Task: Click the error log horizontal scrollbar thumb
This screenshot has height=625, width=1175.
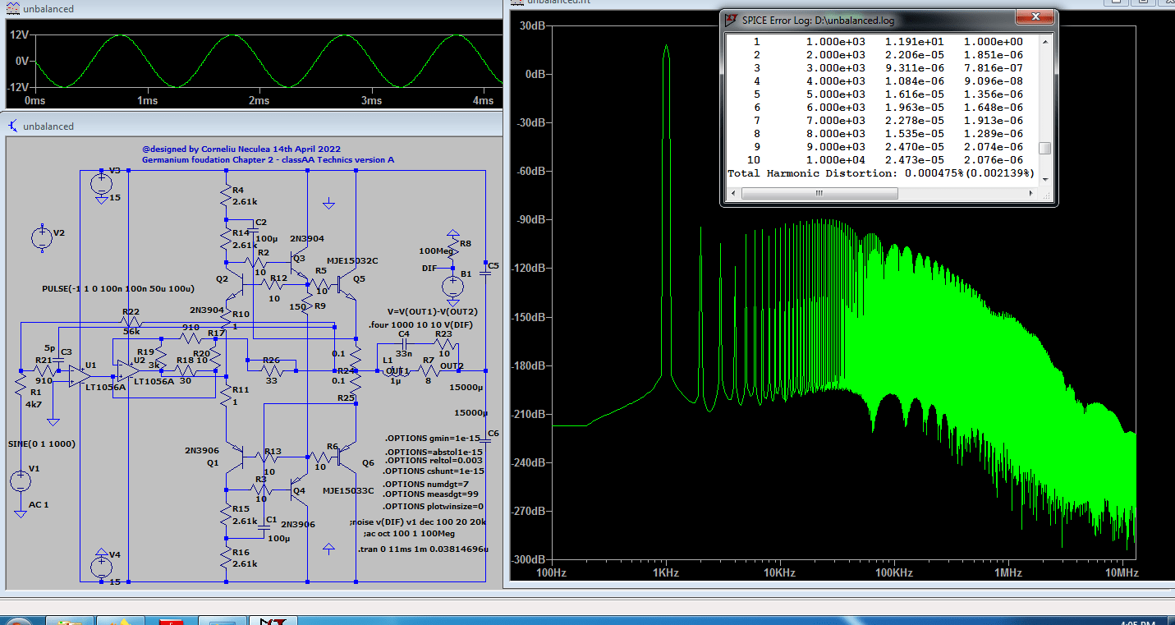Action: point(819,194)
